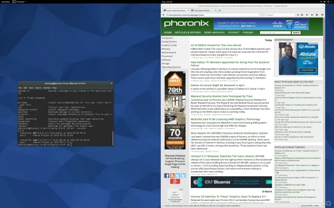
Task: Open the URL history dropdown arrow
Action: point(259,15)
